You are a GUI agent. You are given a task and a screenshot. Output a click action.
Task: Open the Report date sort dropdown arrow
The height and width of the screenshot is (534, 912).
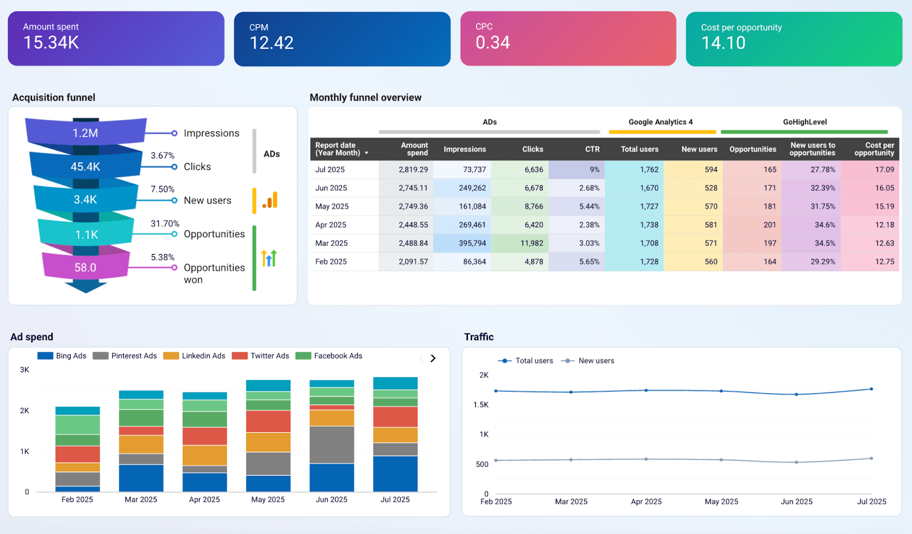click(x=367, y=153)
